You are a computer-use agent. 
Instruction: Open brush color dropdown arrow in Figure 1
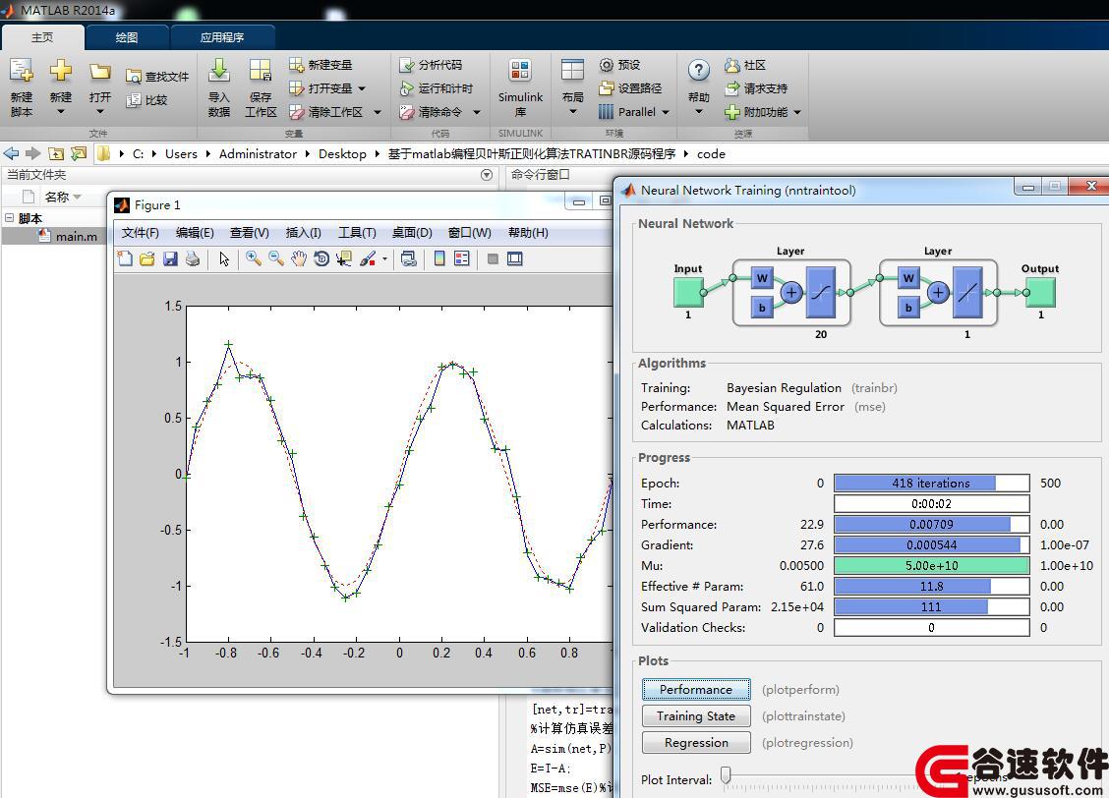click(x=384, y=258)
